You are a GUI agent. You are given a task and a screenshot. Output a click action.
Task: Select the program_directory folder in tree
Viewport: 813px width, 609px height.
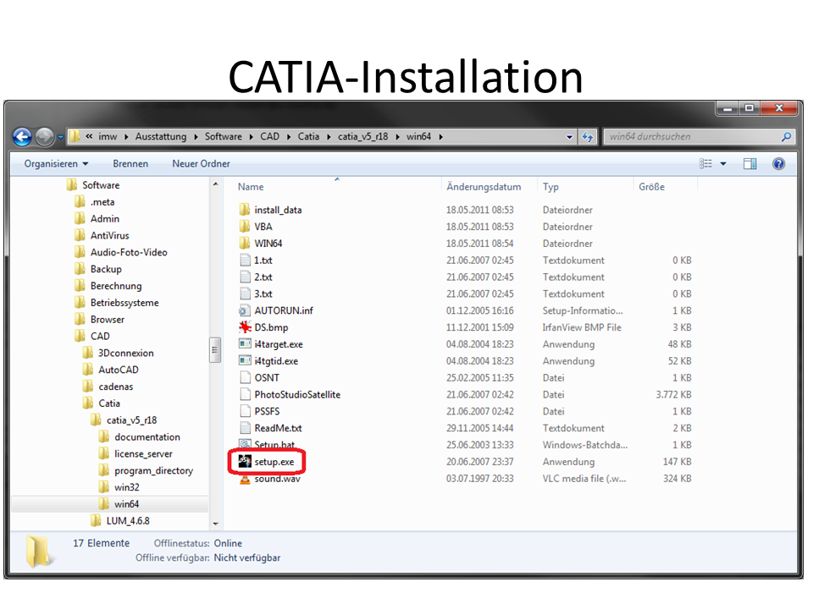point(153,470)
